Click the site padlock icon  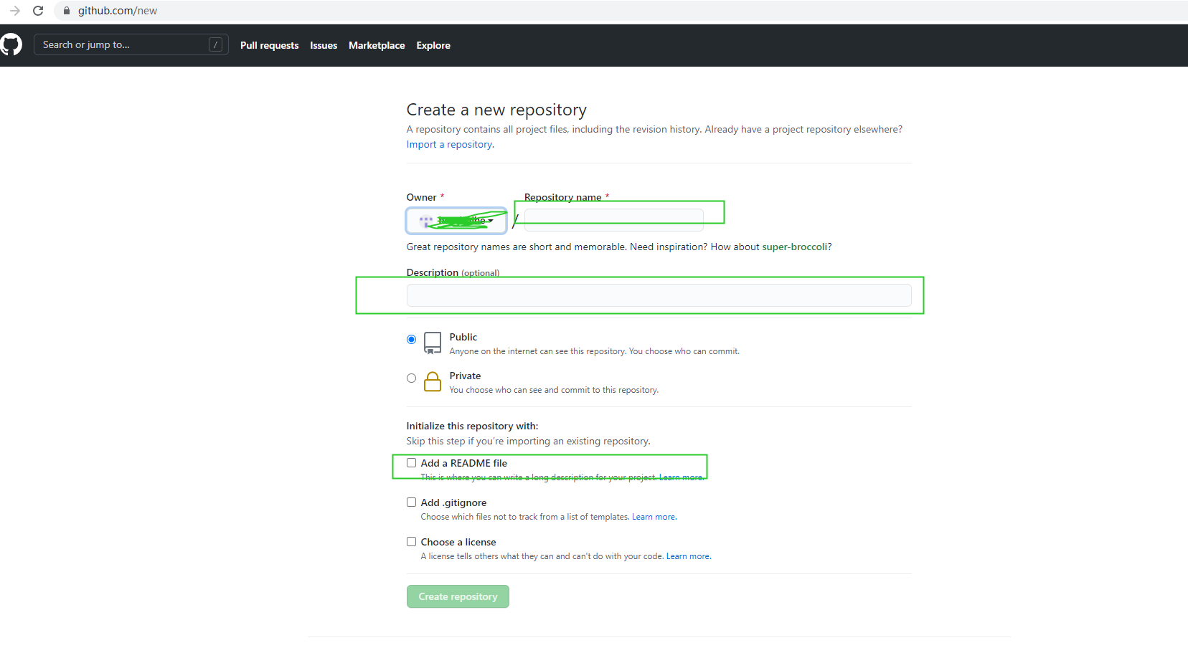click(67, 11)
